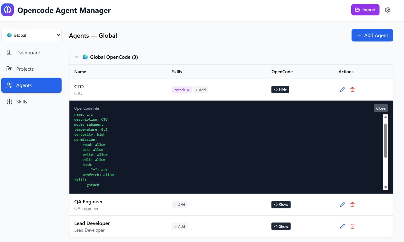Screen dimensions: 404x242
Task: Click the Name column header
Action: [80, 72]
